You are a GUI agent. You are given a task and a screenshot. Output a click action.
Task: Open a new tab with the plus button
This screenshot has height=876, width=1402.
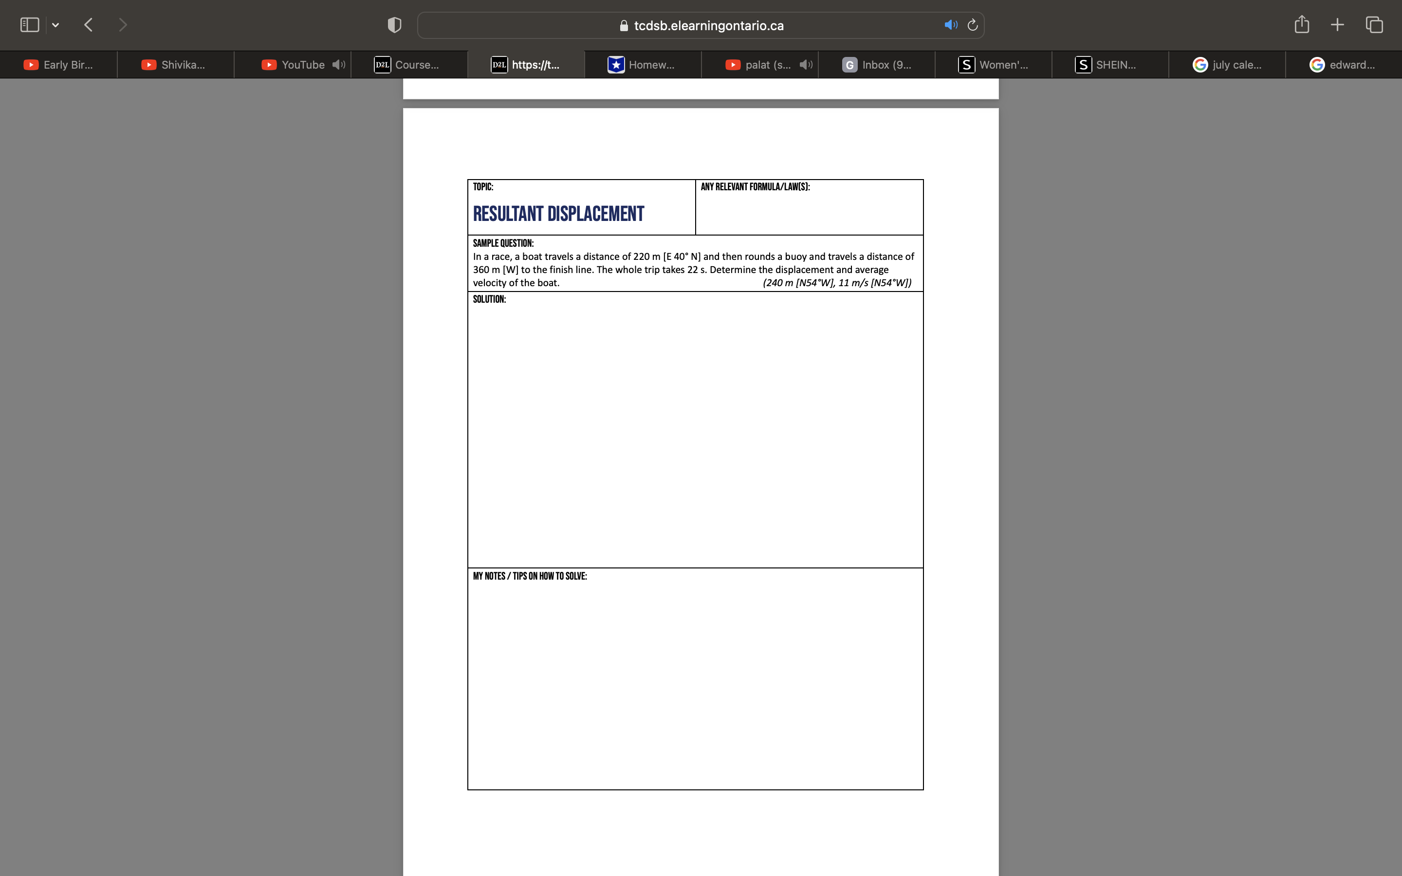pos(1337,24)
